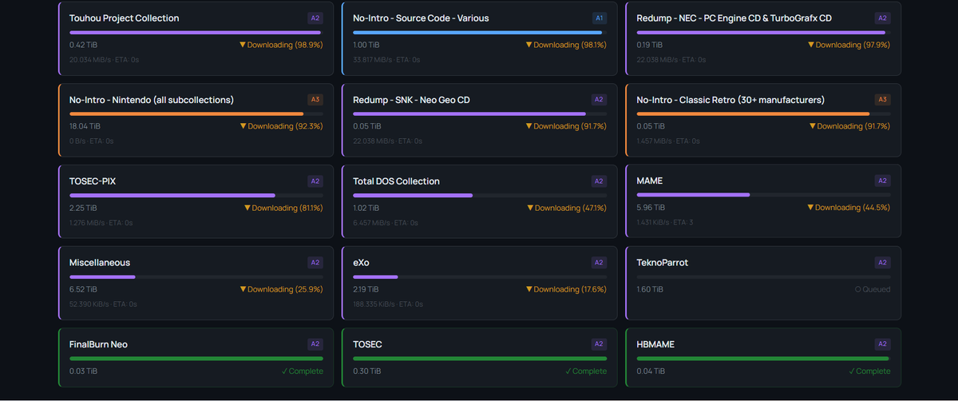Click the A3 badge on No-Intro Classic Retro

tap(882, 100)
